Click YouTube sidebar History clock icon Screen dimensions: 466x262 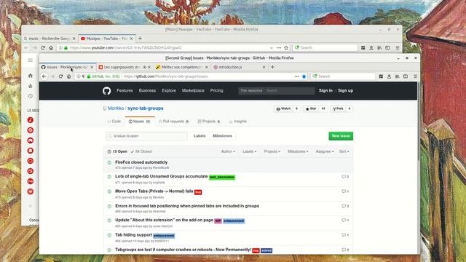(x=31, y=96)
